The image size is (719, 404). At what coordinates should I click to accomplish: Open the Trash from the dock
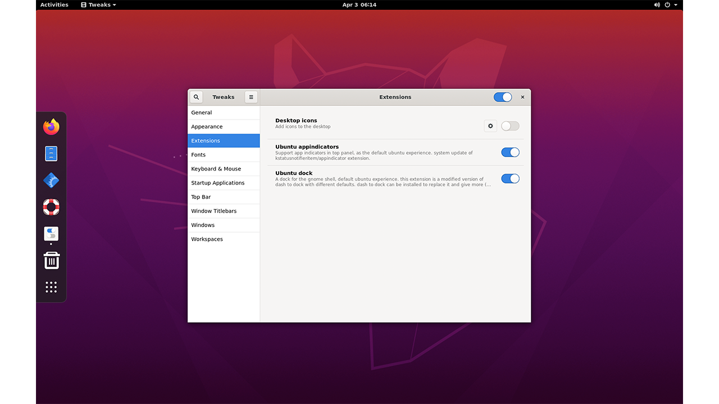(51, 260)
